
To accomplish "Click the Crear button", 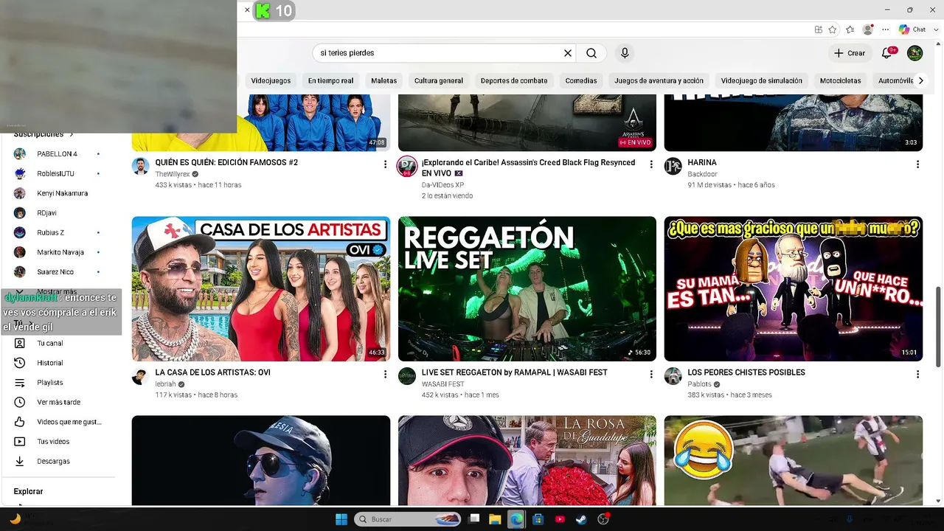I will pyautogui.click(x=850, y=53).
